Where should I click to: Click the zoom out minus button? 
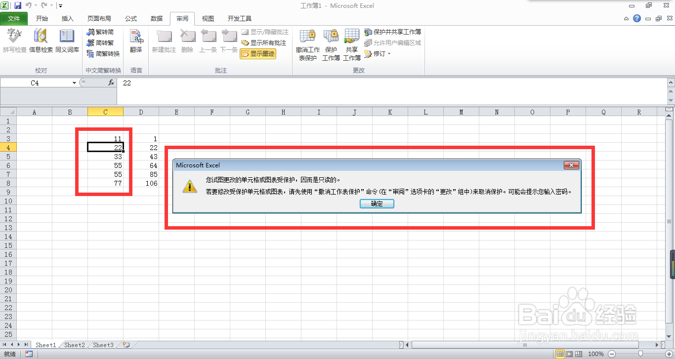pos(612,354)
